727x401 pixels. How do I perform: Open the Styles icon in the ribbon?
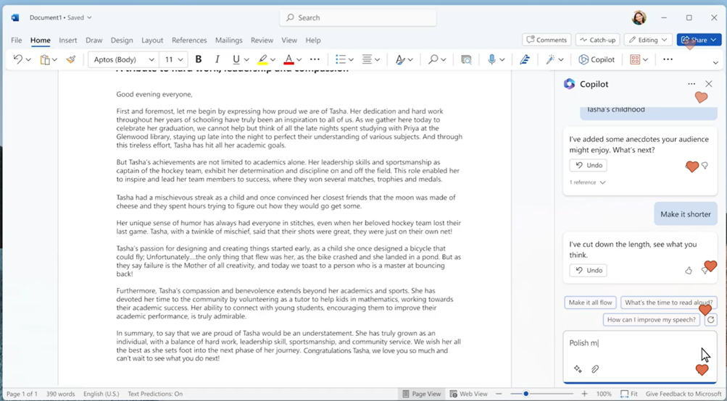click(x=399, y=59)
